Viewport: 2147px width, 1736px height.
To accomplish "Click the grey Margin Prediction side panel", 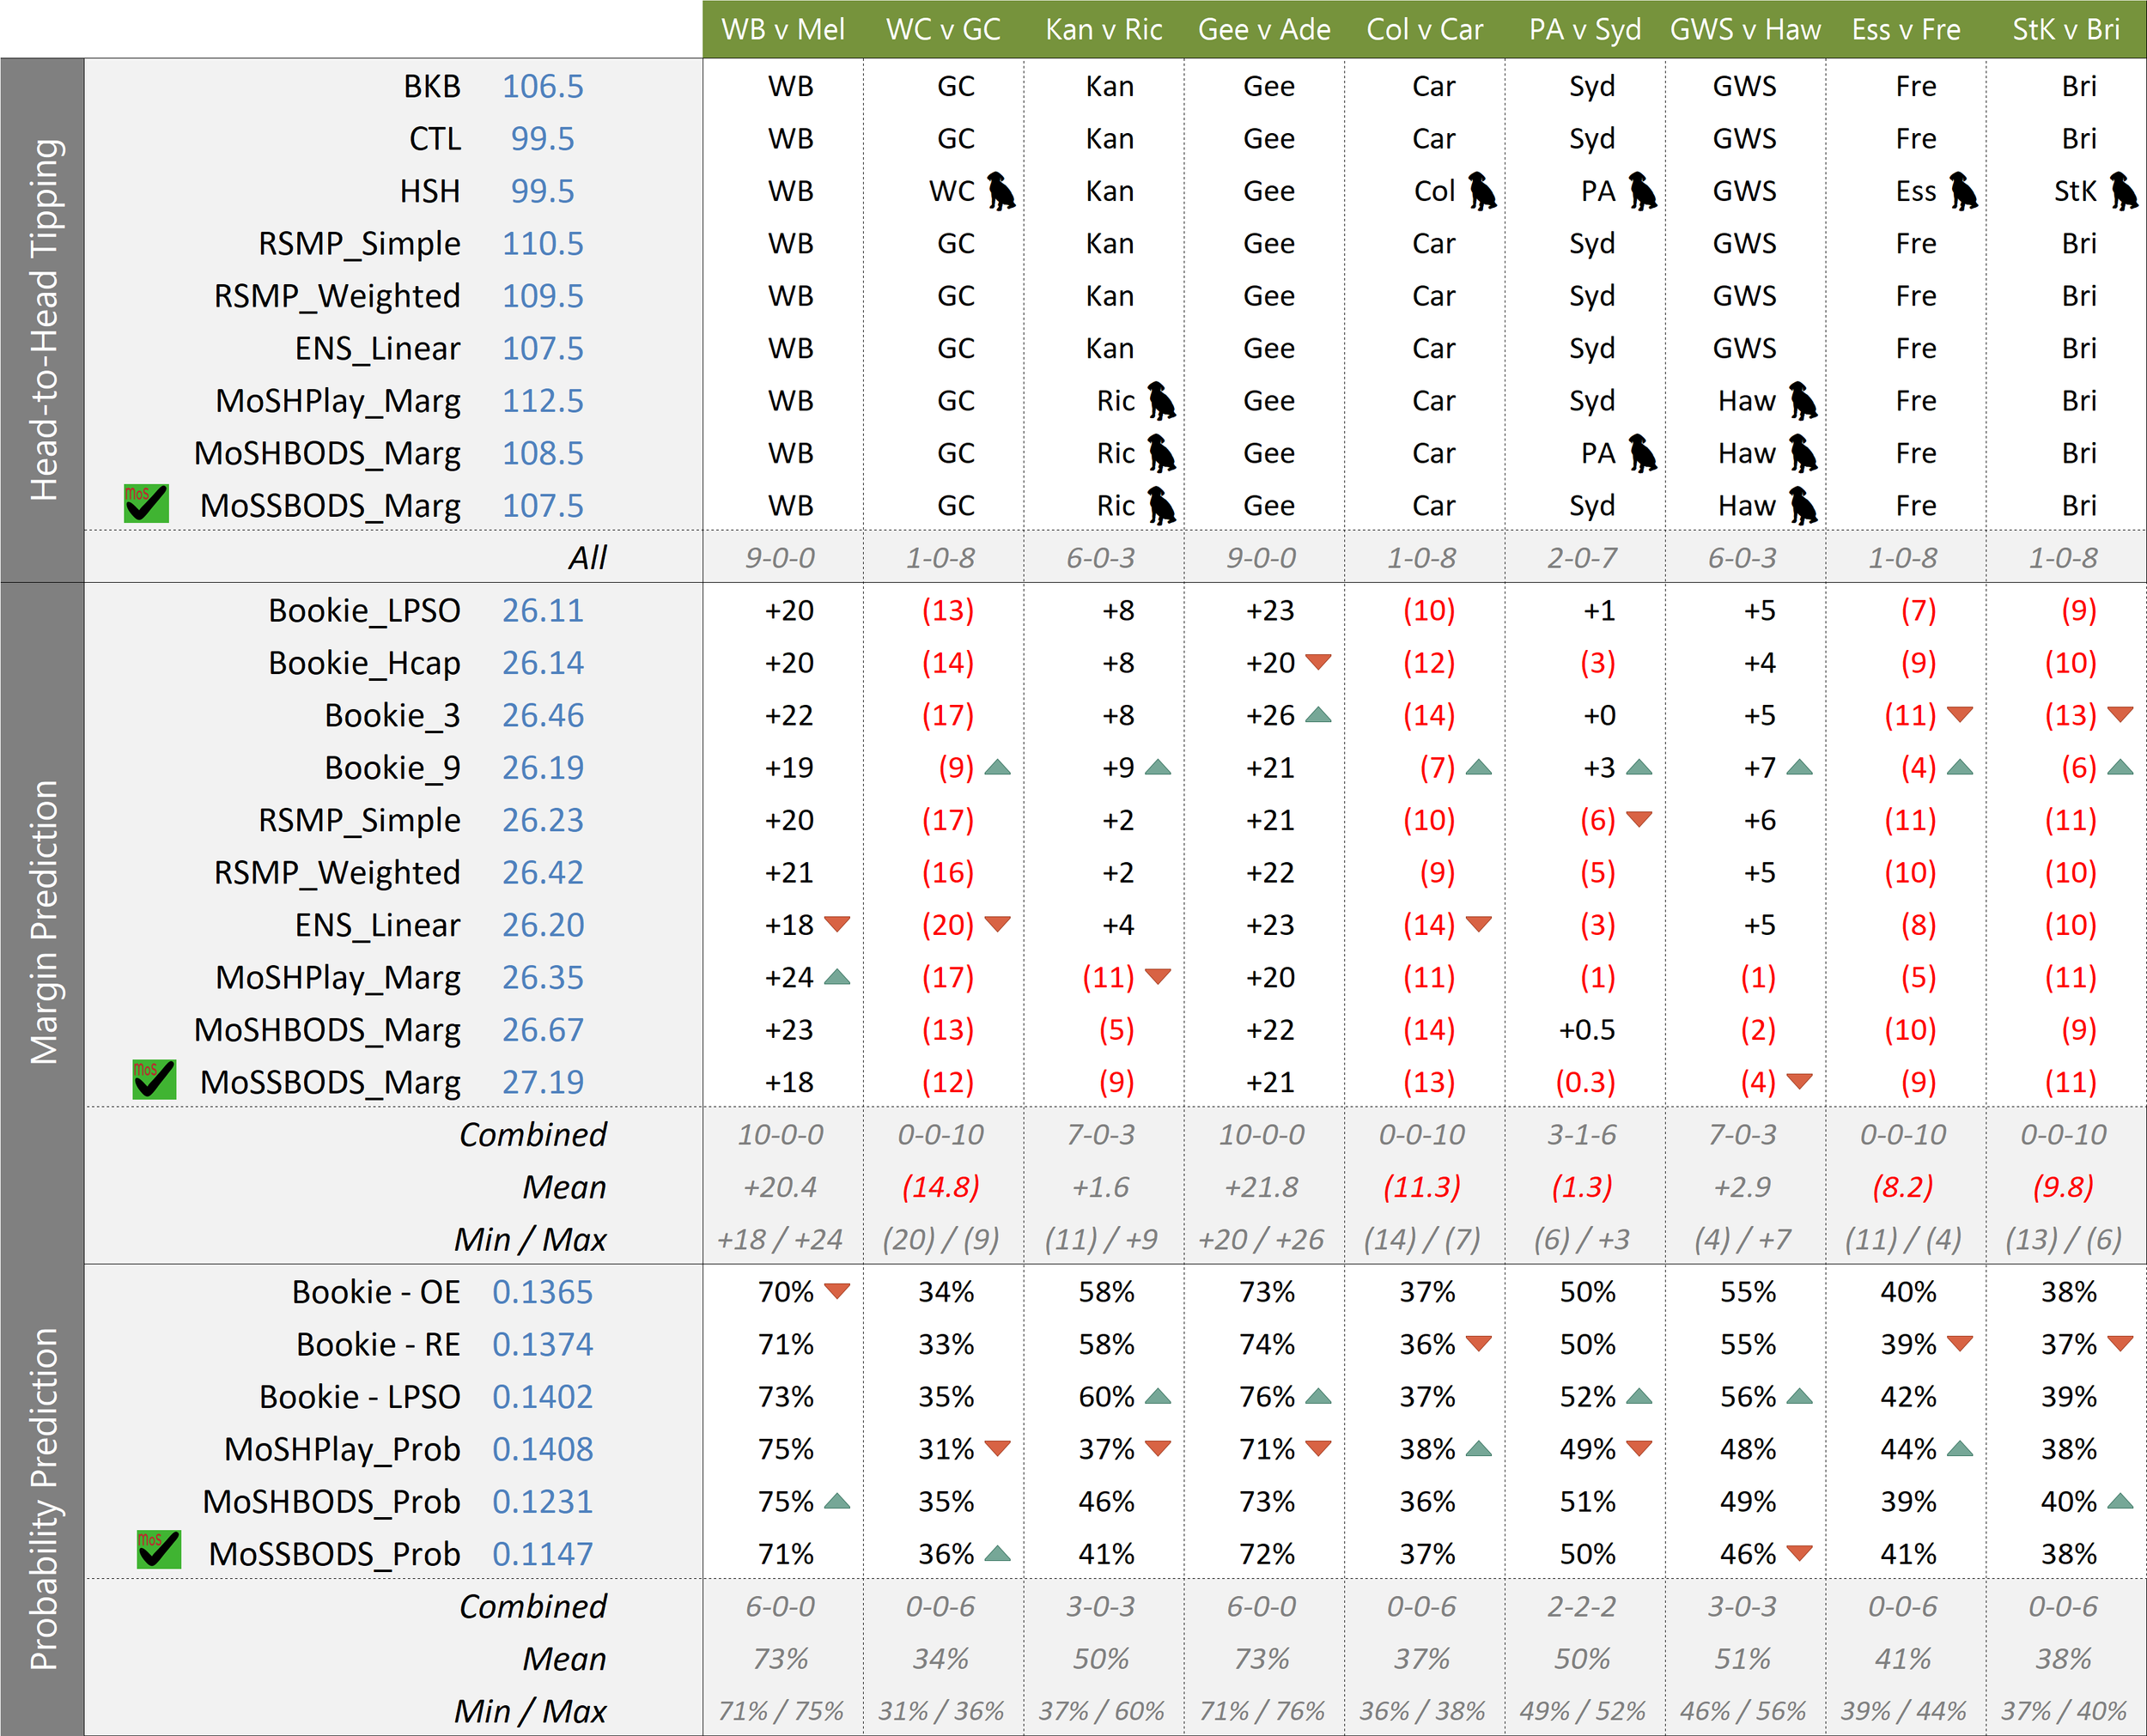I will (x=42, y=922).
